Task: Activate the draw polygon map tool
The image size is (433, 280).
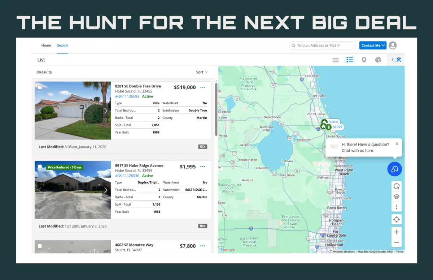Action: [397, 186]
